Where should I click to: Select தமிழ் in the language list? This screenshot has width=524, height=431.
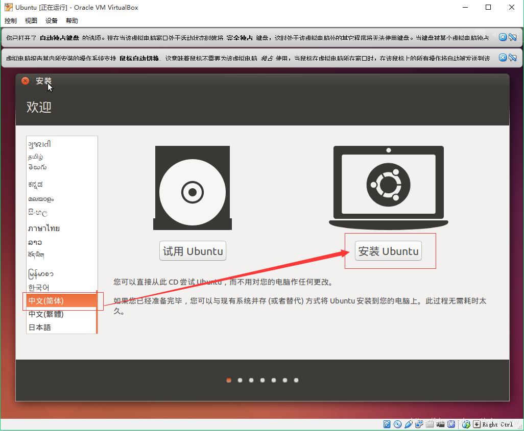point(61,157)
